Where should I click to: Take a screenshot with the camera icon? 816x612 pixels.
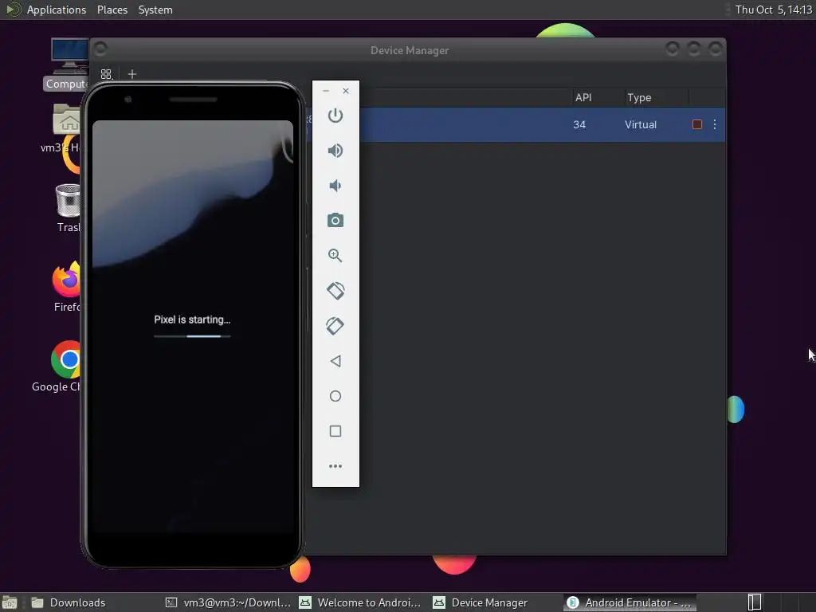coord(335,221)
